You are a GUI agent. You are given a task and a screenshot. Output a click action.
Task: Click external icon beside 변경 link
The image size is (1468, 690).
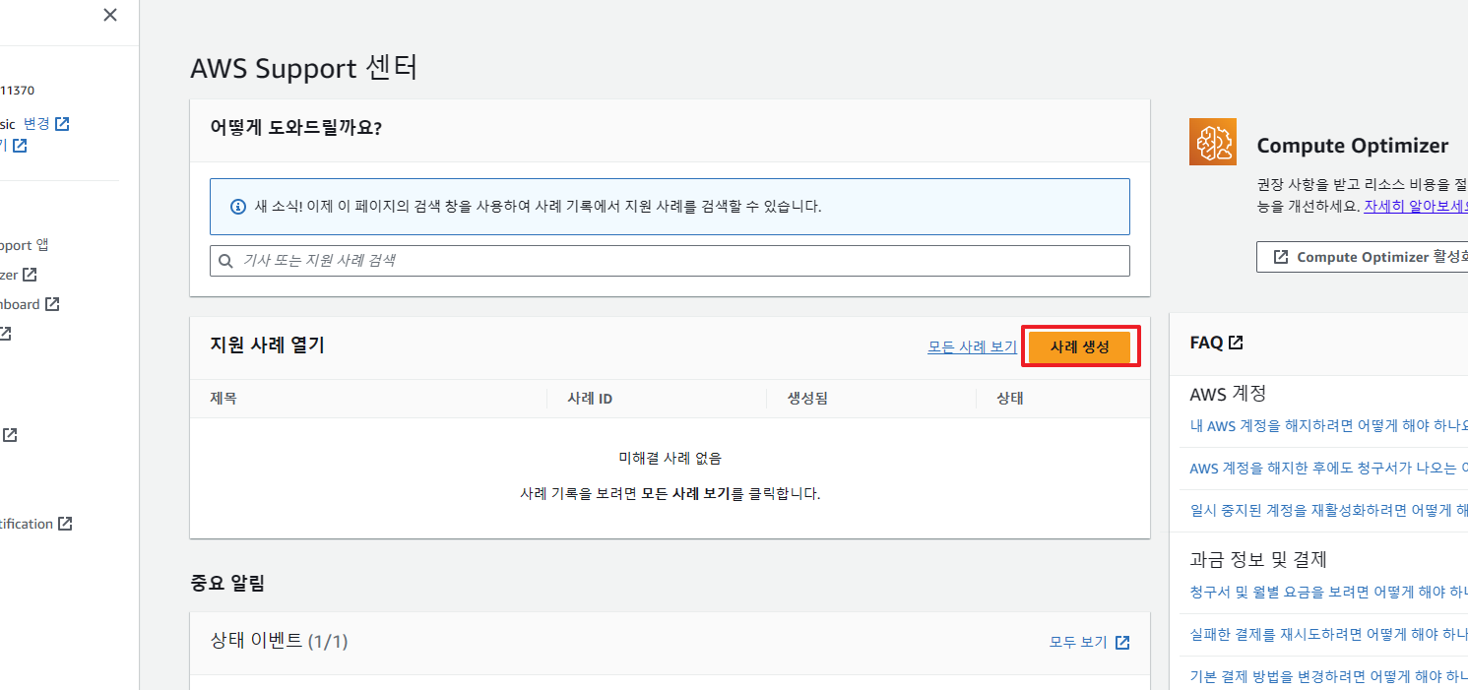(63, 124)
